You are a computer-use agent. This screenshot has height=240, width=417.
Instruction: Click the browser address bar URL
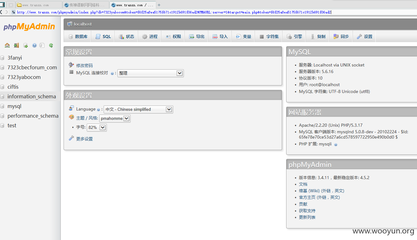[174, 12]
